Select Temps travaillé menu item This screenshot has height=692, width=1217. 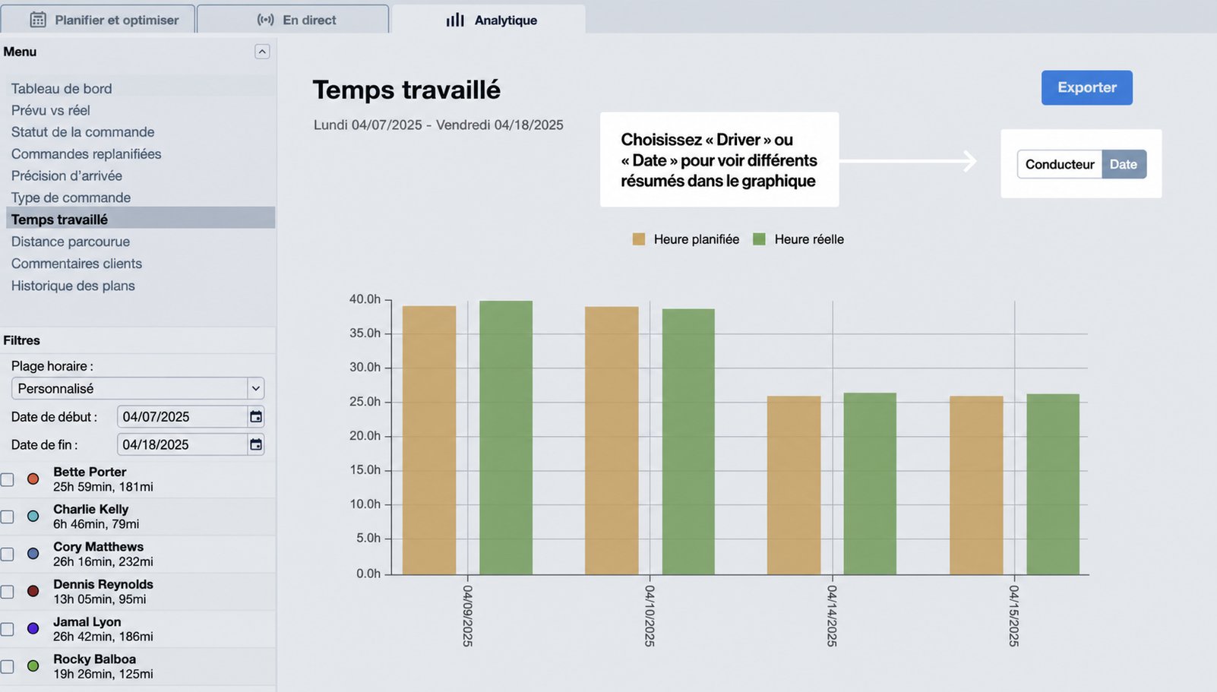tap(141, 220)
